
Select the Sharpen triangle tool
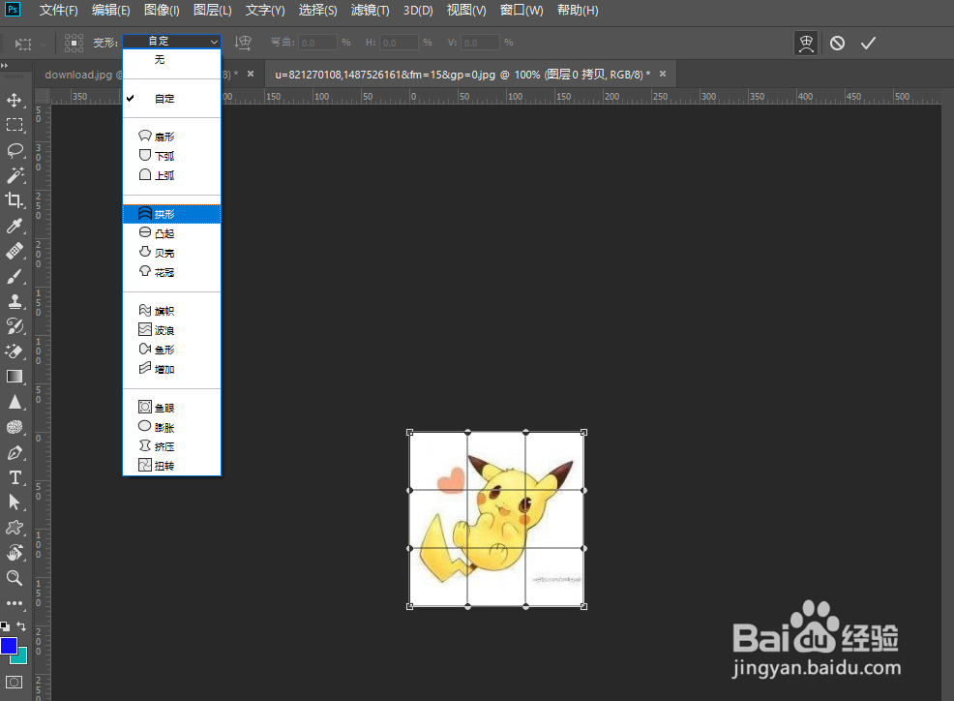15,402
